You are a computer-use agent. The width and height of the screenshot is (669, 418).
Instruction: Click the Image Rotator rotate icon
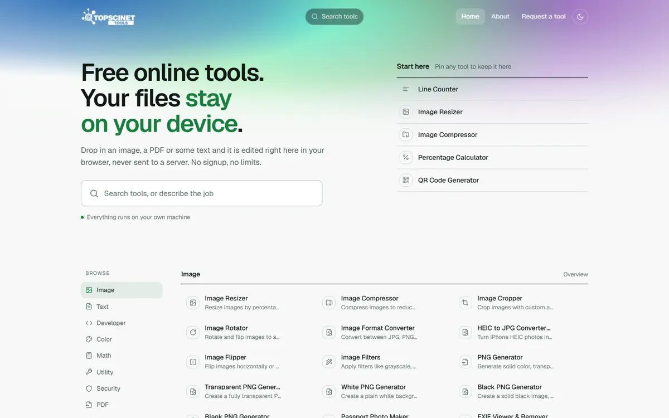[193, 332]
